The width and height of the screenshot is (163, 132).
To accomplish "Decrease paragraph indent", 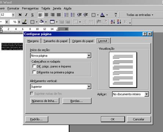I will click(79, 15).
